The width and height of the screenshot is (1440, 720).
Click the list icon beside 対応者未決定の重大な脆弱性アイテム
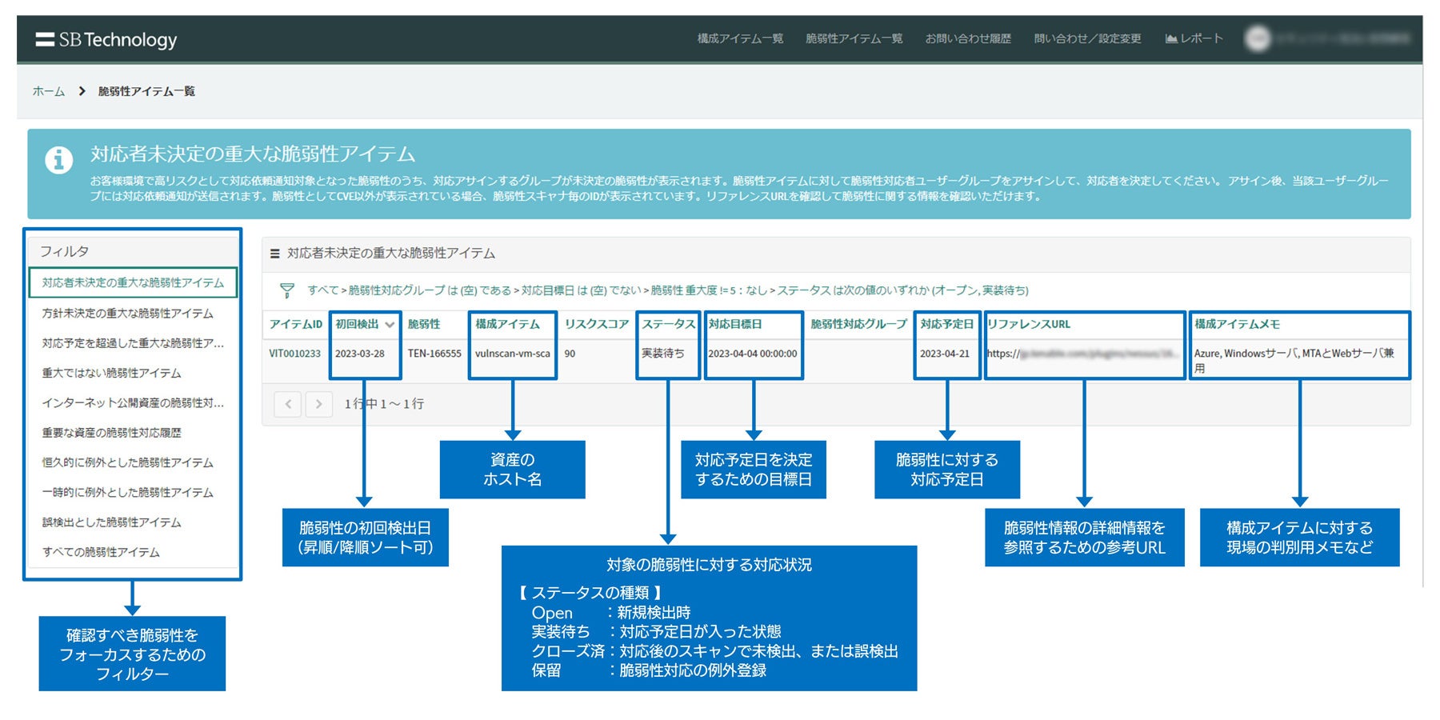tap(274, 254)
